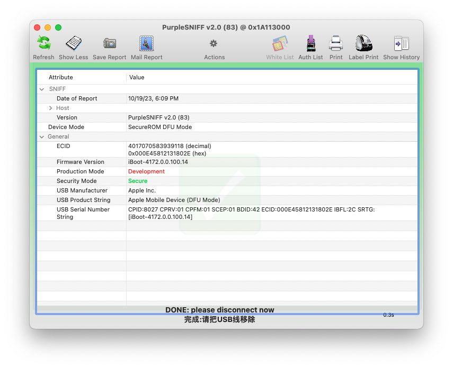Click the Save Report camera icon
453x368 pixels.
click(110, 43)
